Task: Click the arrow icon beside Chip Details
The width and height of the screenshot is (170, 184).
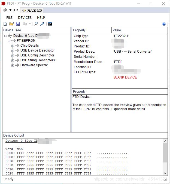Action: [17, 46]
